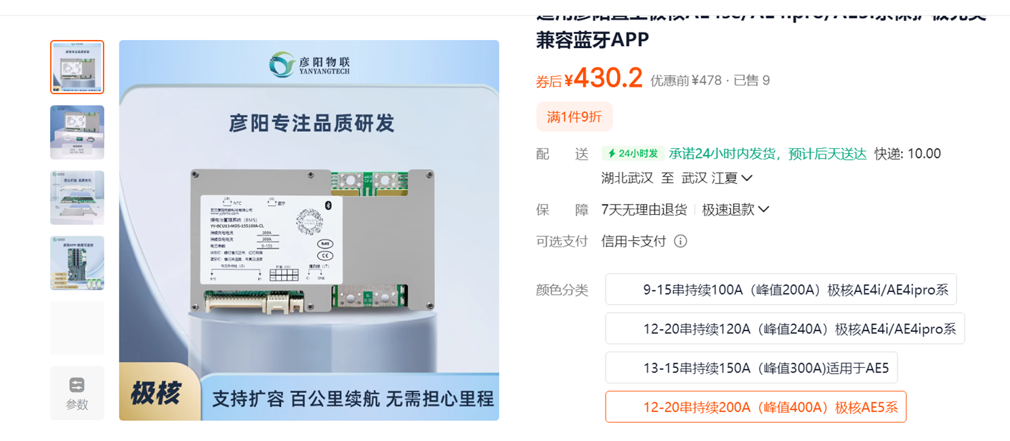Click the 可选支付 label
This screenshot has height=441, width=1010.
pos(562,241)
